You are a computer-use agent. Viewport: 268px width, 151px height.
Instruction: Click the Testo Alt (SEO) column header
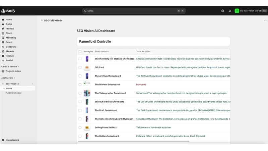pyautogui.click(x=143, y=52)
